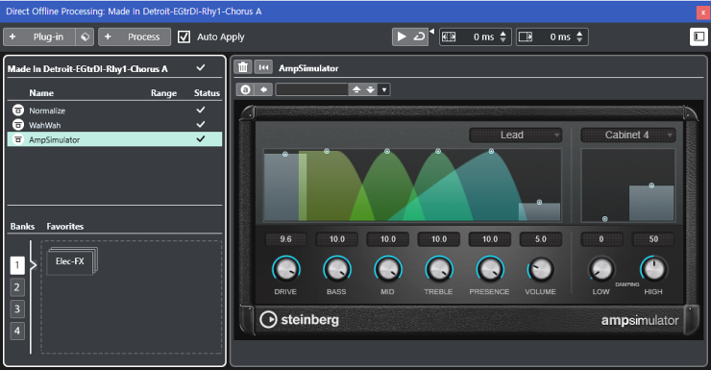The width and height of the screenshot is (711, 370).
Task: Select the AmpSimulator process row
Action: [x=114, y=139]
